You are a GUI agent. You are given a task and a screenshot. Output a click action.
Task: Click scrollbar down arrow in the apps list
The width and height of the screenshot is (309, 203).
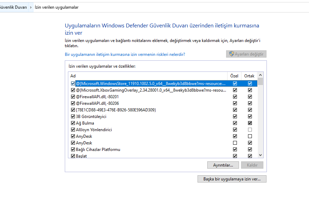point(260,155)
